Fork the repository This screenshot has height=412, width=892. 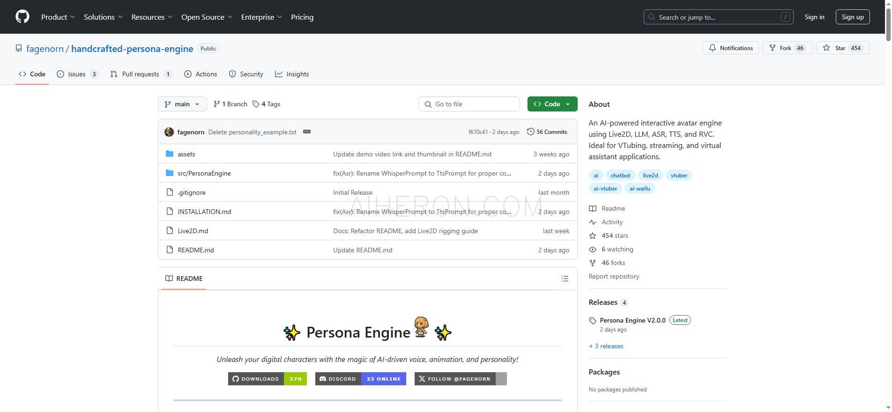[788, 48]
